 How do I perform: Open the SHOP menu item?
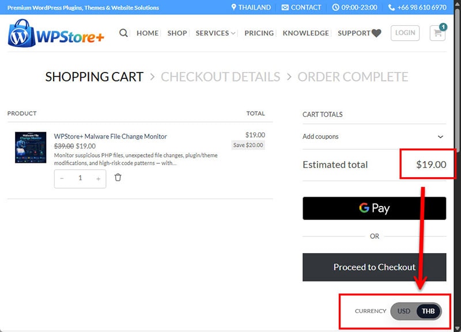177,33
